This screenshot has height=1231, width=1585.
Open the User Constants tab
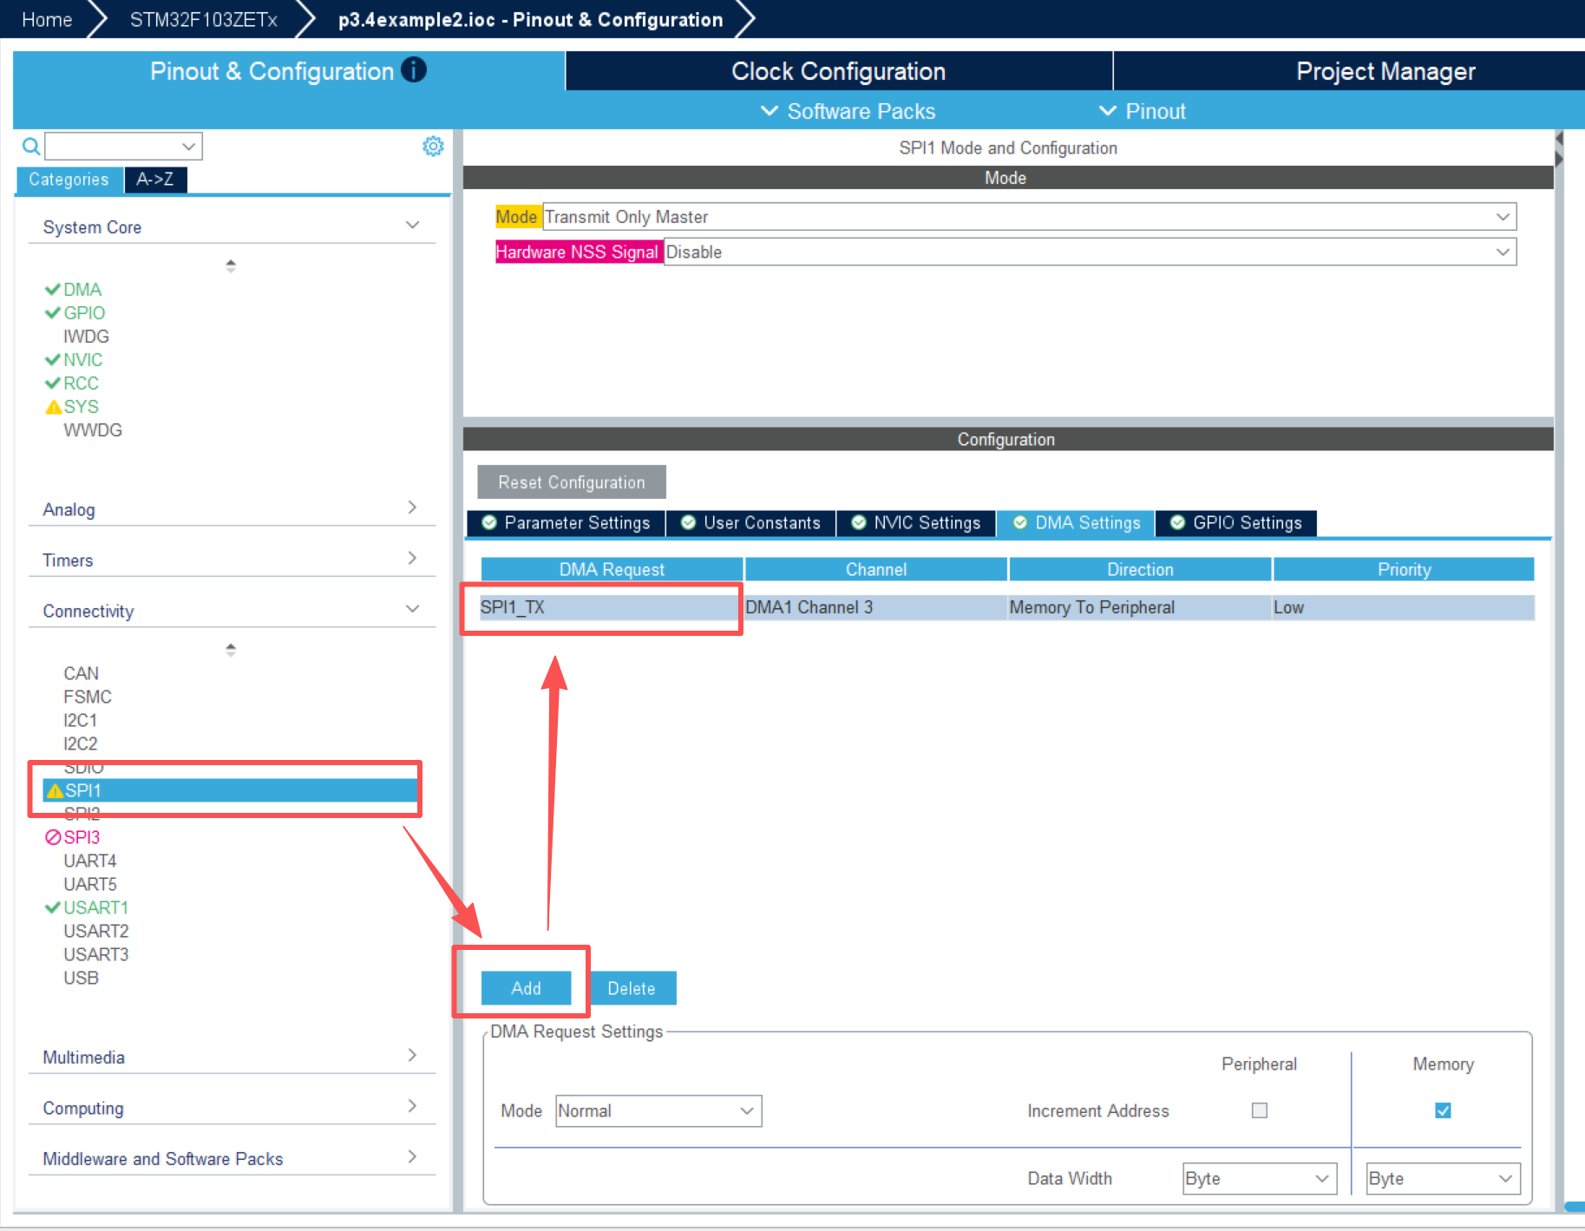[751, 523]
